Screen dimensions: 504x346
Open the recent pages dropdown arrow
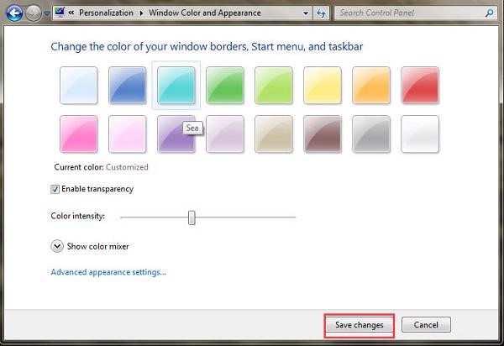[x=47, y=13]
